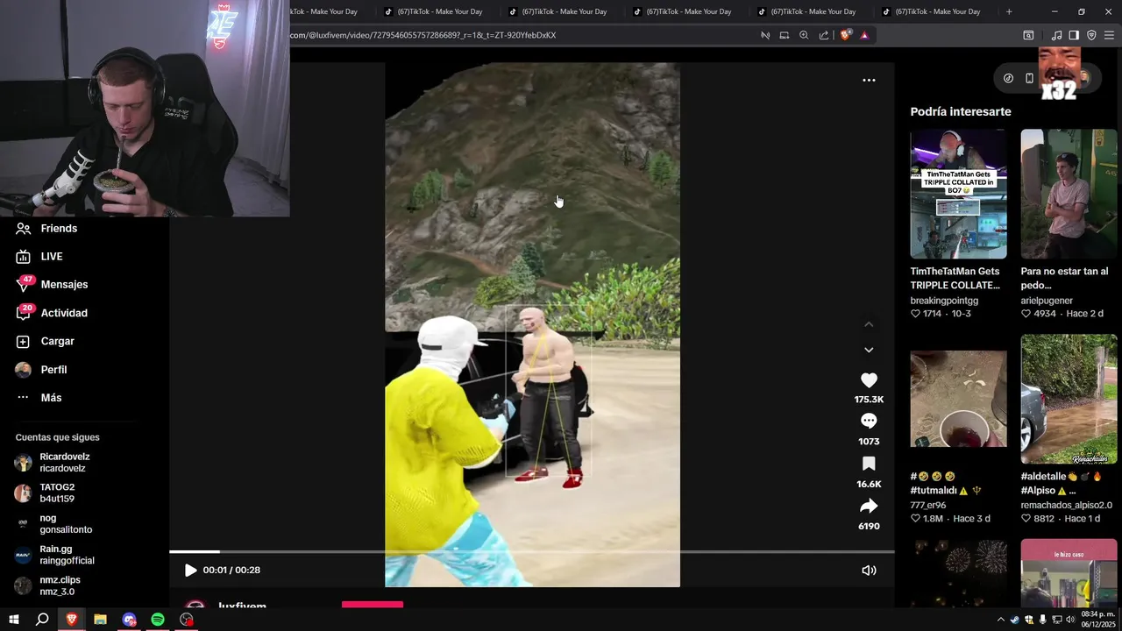
Task: Open the browser zoom magnifier icon
Action: [x=804, y=35]
